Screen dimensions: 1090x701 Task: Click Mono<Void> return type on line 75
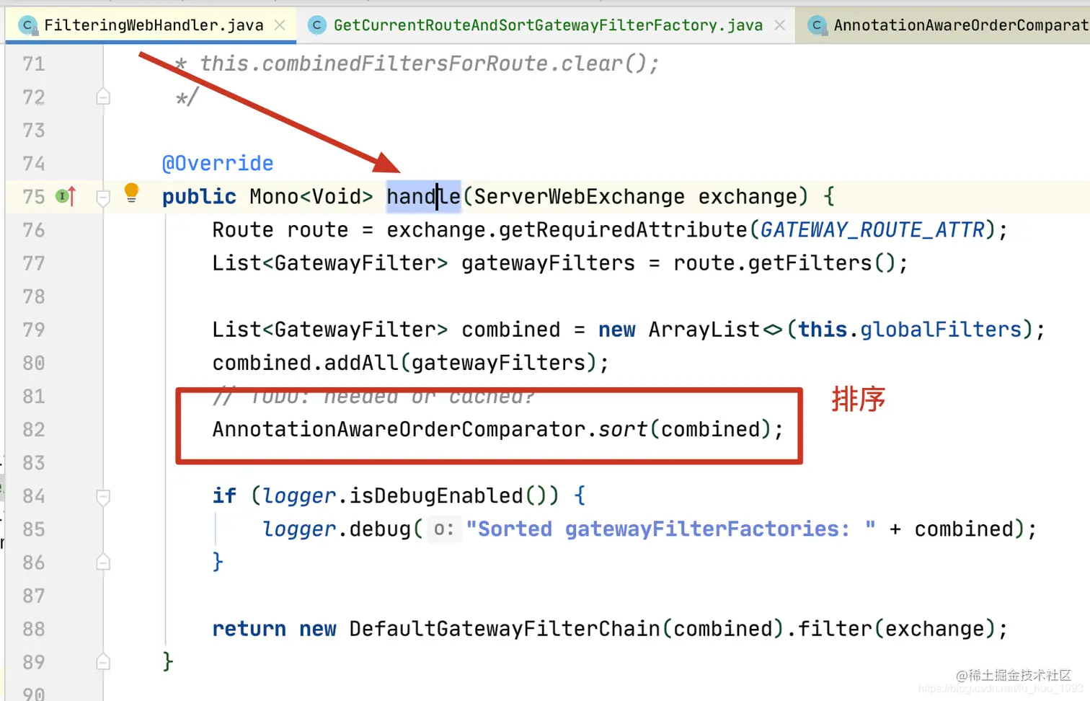point(311,197)
